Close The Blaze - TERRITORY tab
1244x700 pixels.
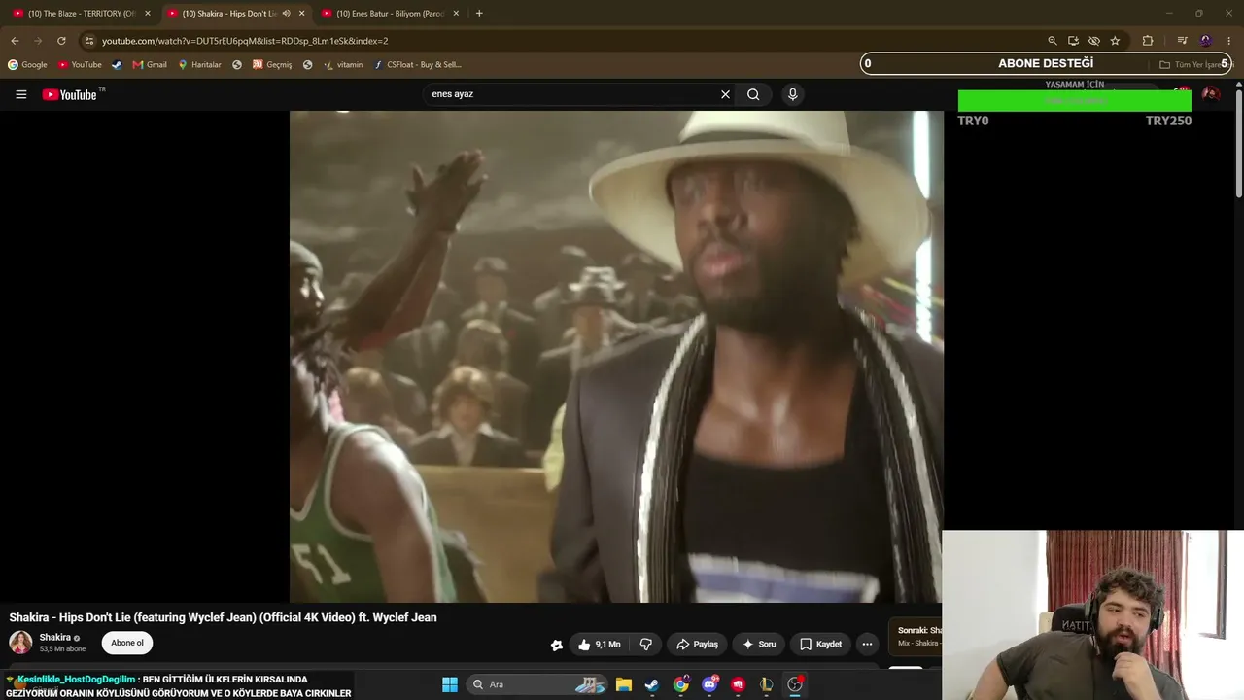pyautogui.click(x=148, y=14)
